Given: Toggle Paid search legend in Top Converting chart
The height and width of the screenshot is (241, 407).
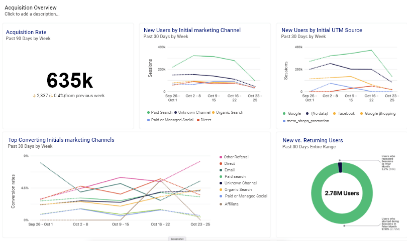Looking at the screenshot, I should point(233,176).
